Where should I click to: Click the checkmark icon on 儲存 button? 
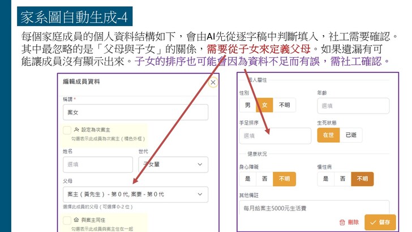pyautogui.click(x=372, y=222)
